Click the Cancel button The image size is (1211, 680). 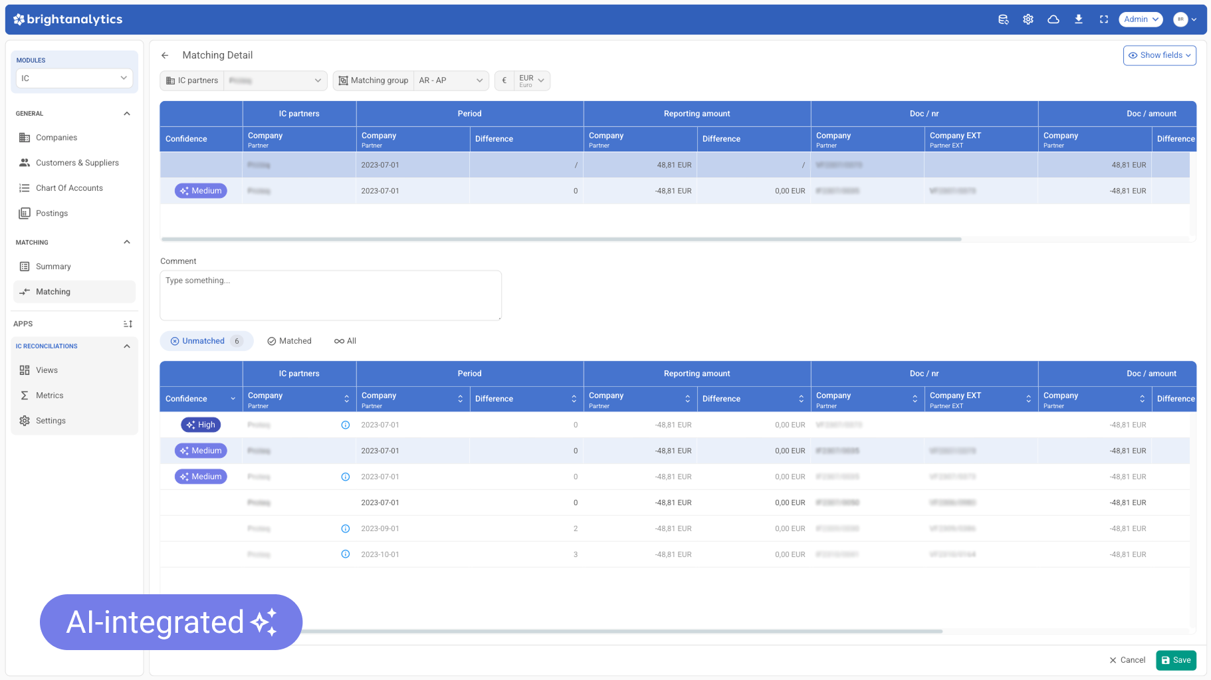(x=1127, y=660)
